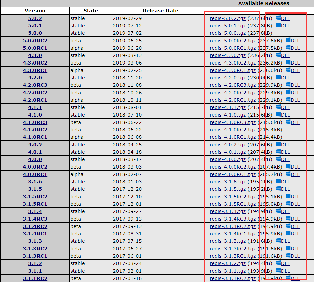This screenshot has height=282, width=314.
Task: Select release date 2019-07-29 cell
Action: click(x=160, y=18)
